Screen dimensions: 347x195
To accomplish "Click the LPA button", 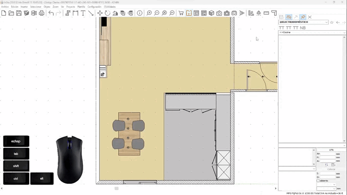I will click(331, 150).
